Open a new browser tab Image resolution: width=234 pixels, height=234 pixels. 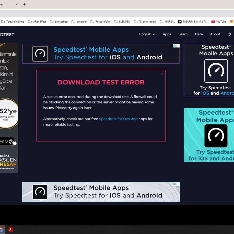click(x=24, y=4)
